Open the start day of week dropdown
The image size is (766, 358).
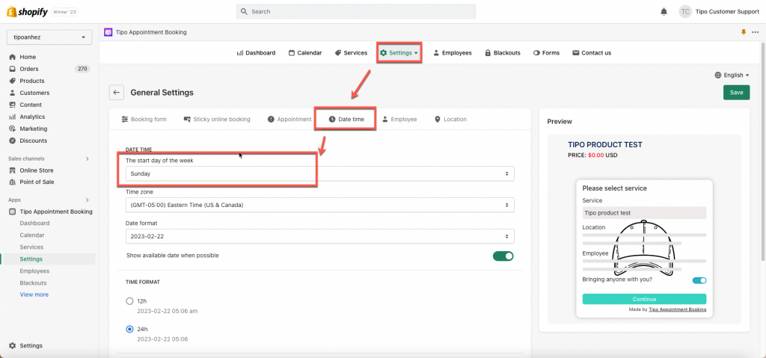click(x=319, y=173)
